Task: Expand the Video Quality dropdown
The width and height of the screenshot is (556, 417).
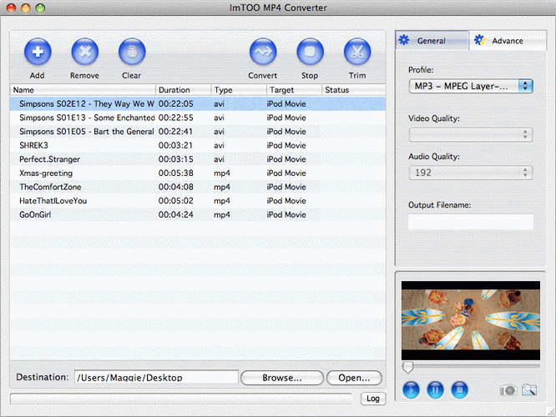Action: tap(470, 134)
